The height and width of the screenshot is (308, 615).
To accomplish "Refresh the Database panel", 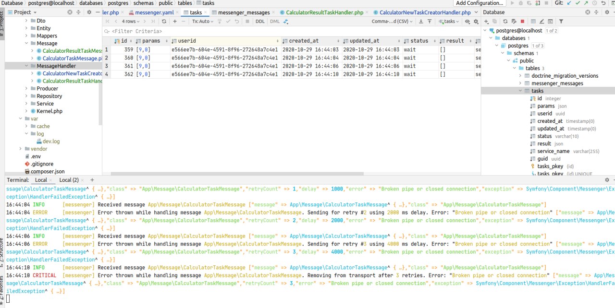I will [x=505, y=22].
